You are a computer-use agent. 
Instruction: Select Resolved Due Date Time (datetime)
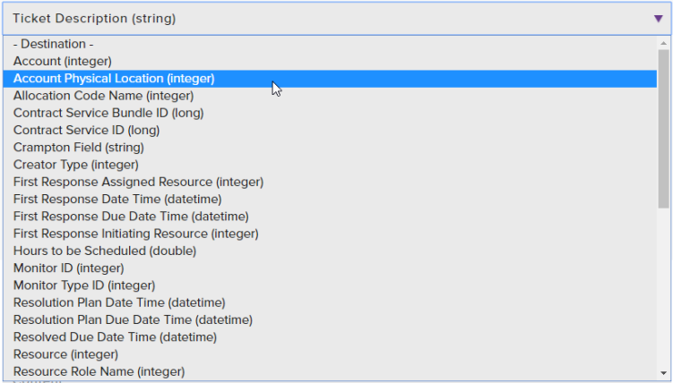[115, 337]
